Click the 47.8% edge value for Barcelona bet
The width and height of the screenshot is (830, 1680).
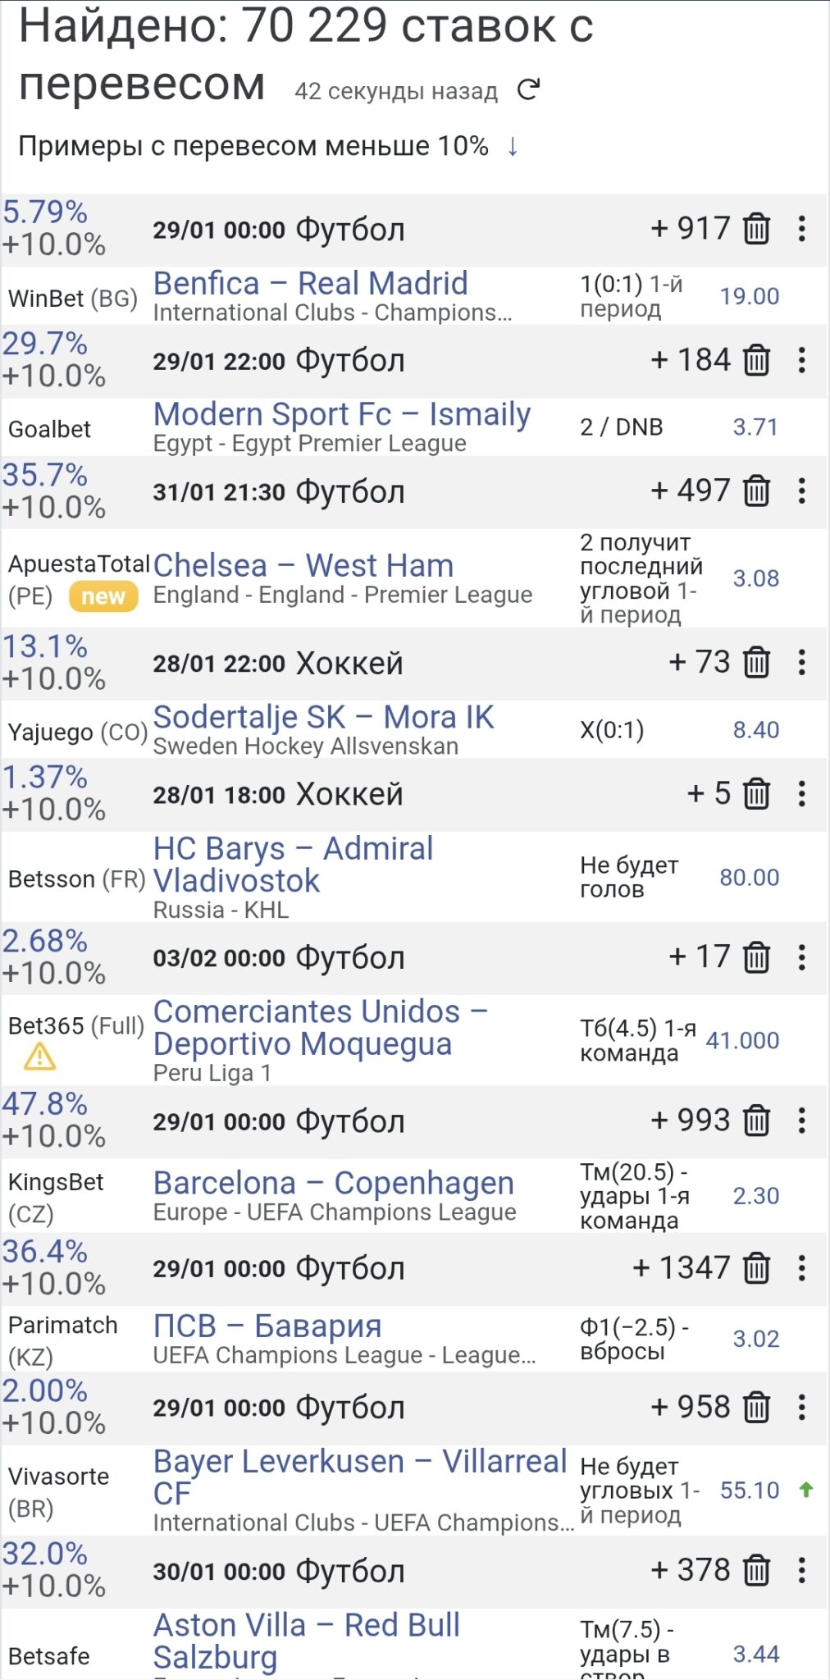tap(44, 1104)
